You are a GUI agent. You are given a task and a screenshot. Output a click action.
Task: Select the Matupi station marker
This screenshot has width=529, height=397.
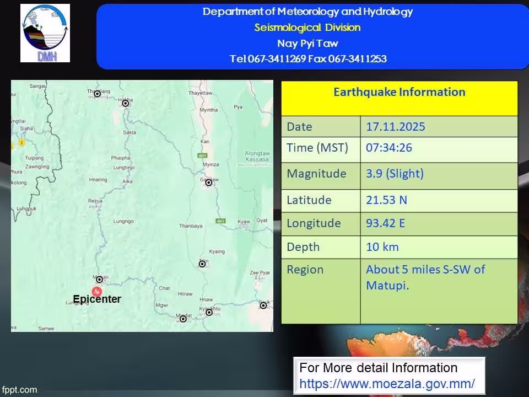99,280
